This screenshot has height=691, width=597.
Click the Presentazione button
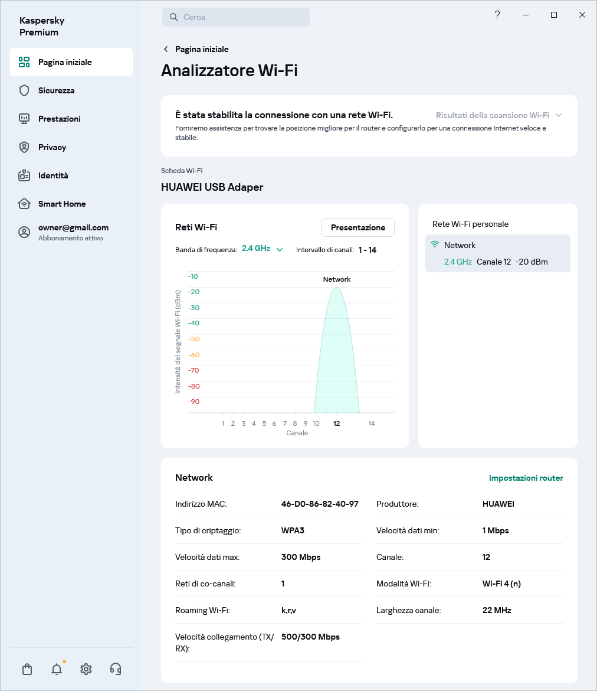[357, 227]
